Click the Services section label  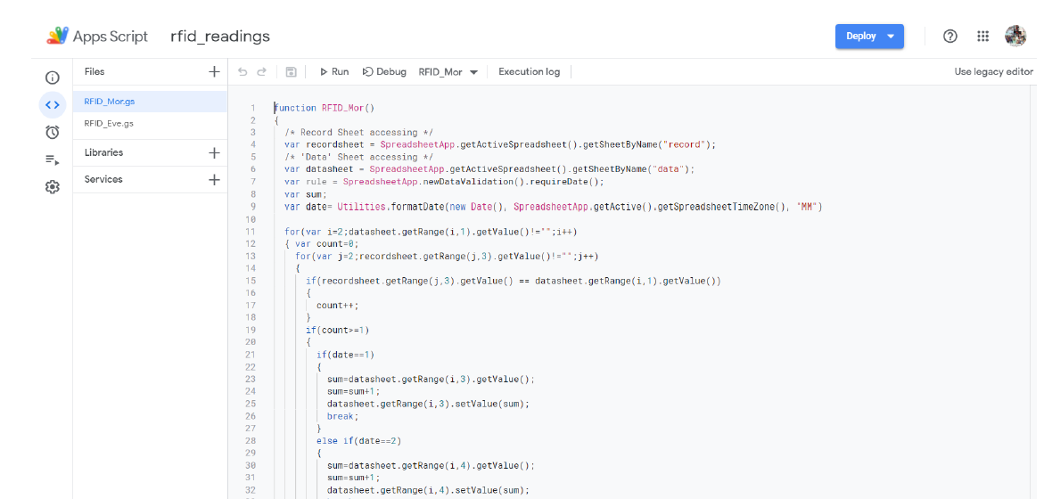tap(103, 180)
